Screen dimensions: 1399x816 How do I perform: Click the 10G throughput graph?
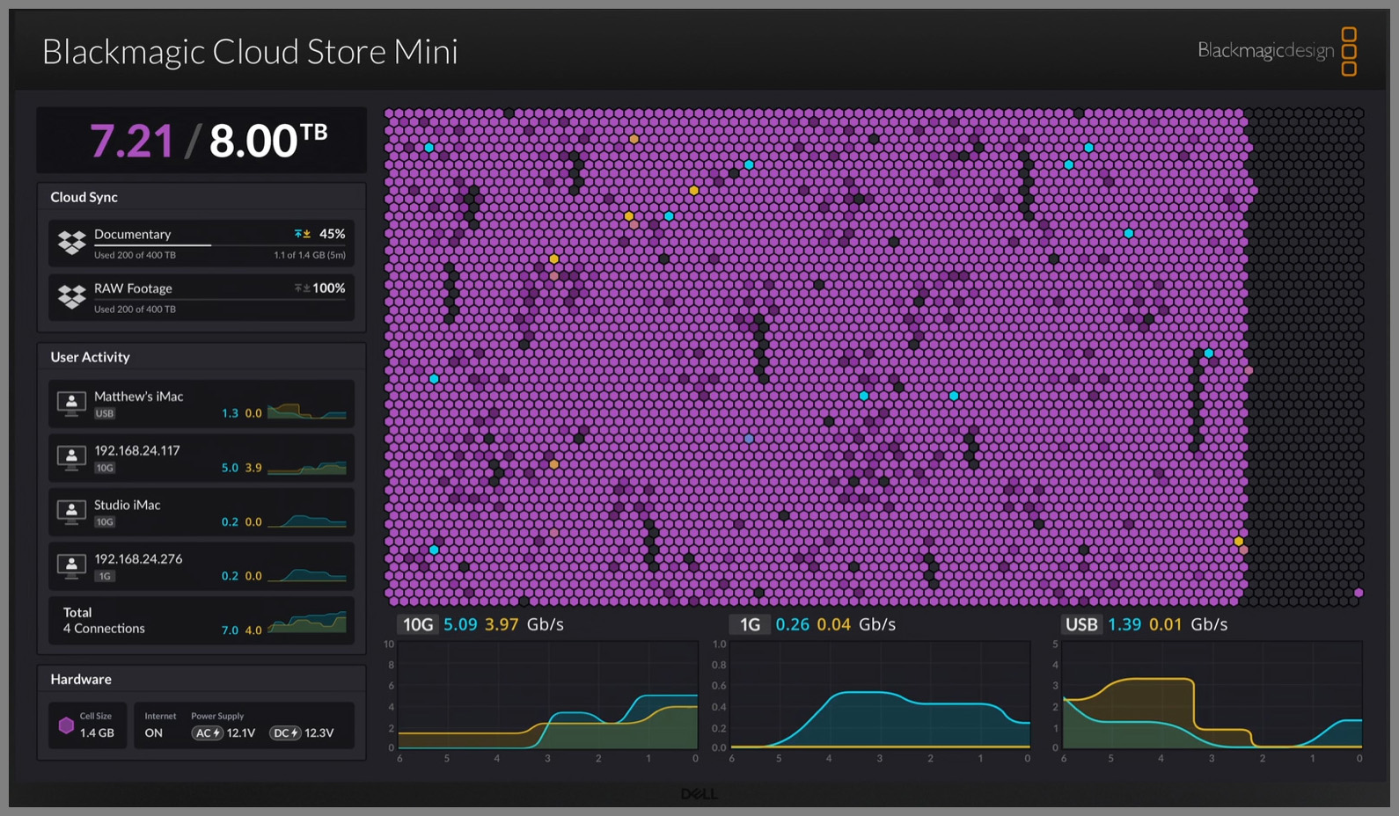[548, 695]
